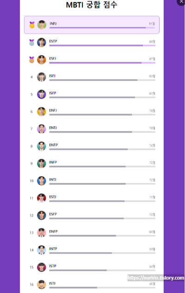Open the INFJ top-ranked result row

coord(92,25)
